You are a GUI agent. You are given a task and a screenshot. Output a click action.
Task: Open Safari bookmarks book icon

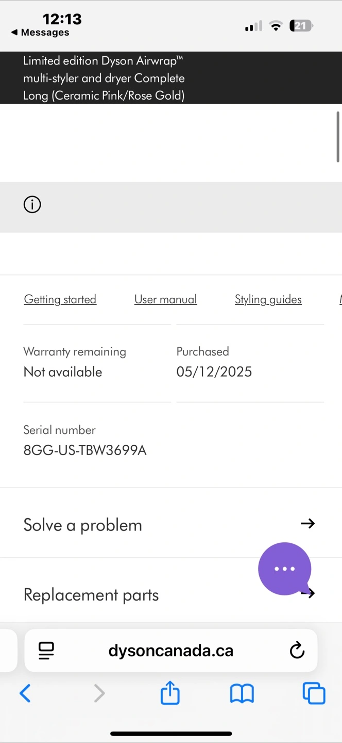[x=242, y=693]
